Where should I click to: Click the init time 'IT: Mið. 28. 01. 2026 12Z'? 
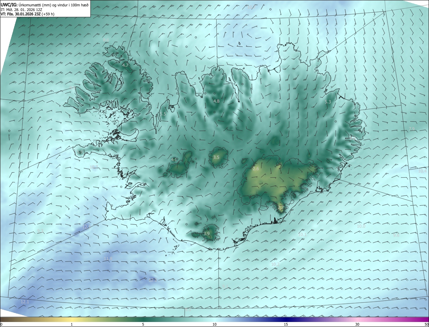click(x=21, y=10)
